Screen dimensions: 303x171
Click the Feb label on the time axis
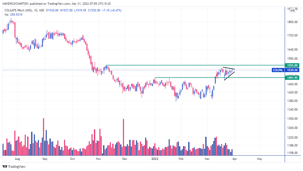click(181, 159)
